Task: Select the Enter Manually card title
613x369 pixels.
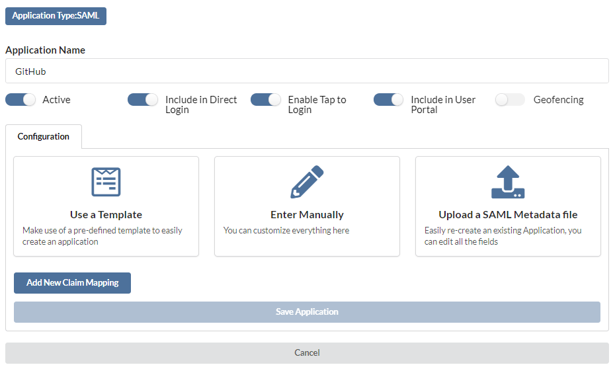Action: tap(307, 215)
